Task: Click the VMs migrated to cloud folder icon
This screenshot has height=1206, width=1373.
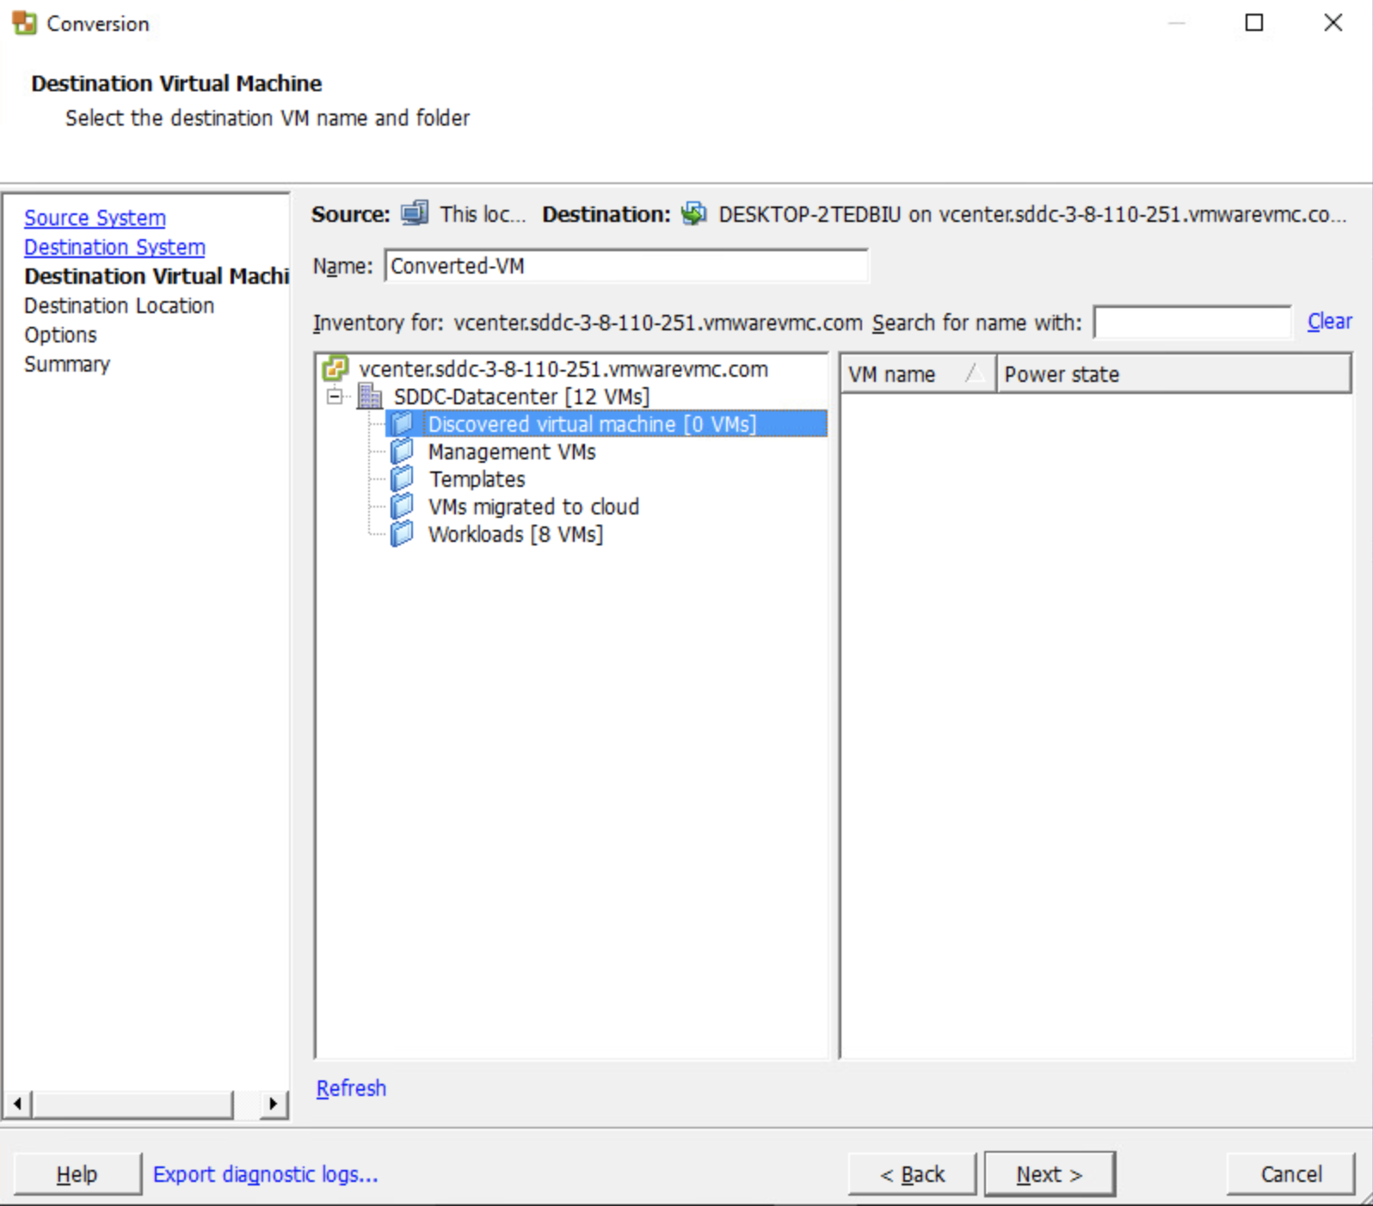Action: [402, 506]
